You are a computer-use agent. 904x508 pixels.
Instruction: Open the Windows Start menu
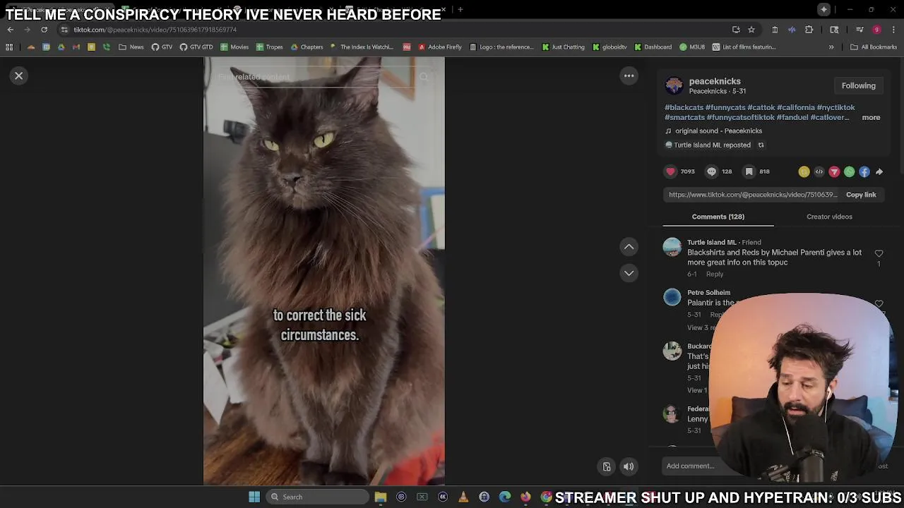pos(254,497)
